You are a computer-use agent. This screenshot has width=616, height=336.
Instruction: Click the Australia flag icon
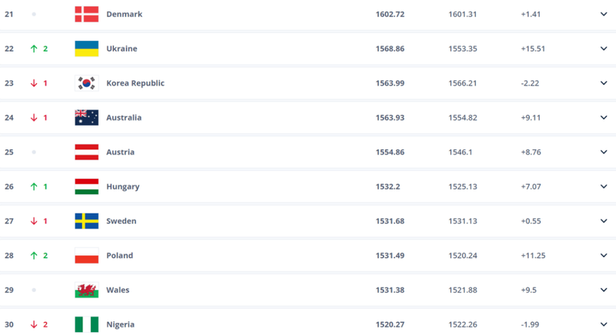tap(86, 117)
